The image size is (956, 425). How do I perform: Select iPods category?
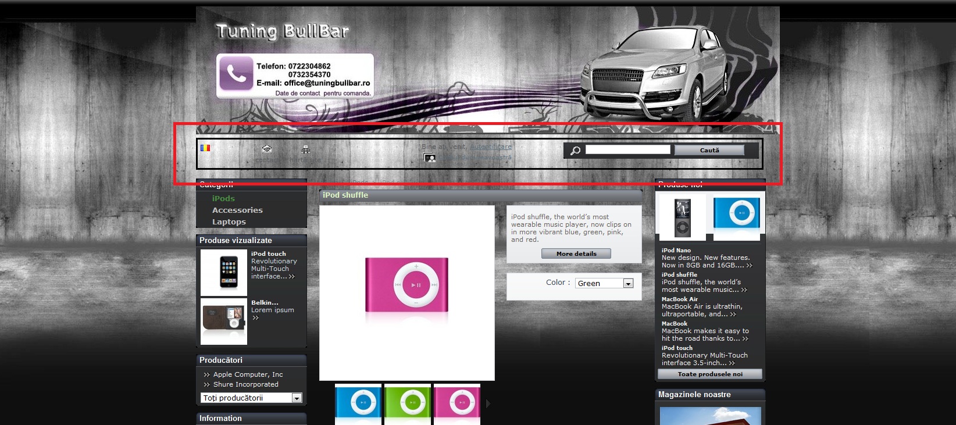click(223, 199)
